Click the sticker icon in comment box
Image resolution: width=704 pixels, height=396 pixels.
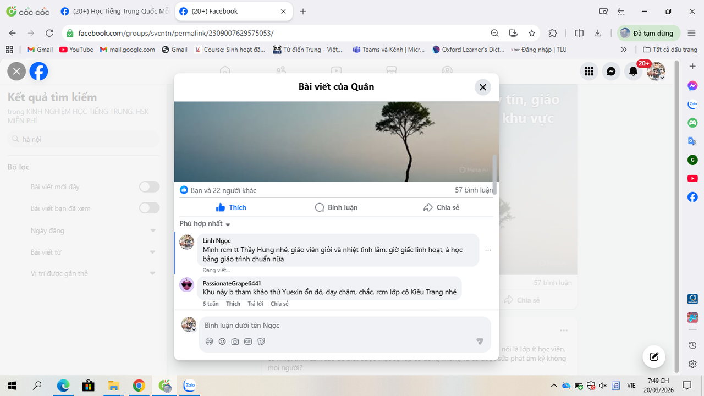(x=261, y=342)
